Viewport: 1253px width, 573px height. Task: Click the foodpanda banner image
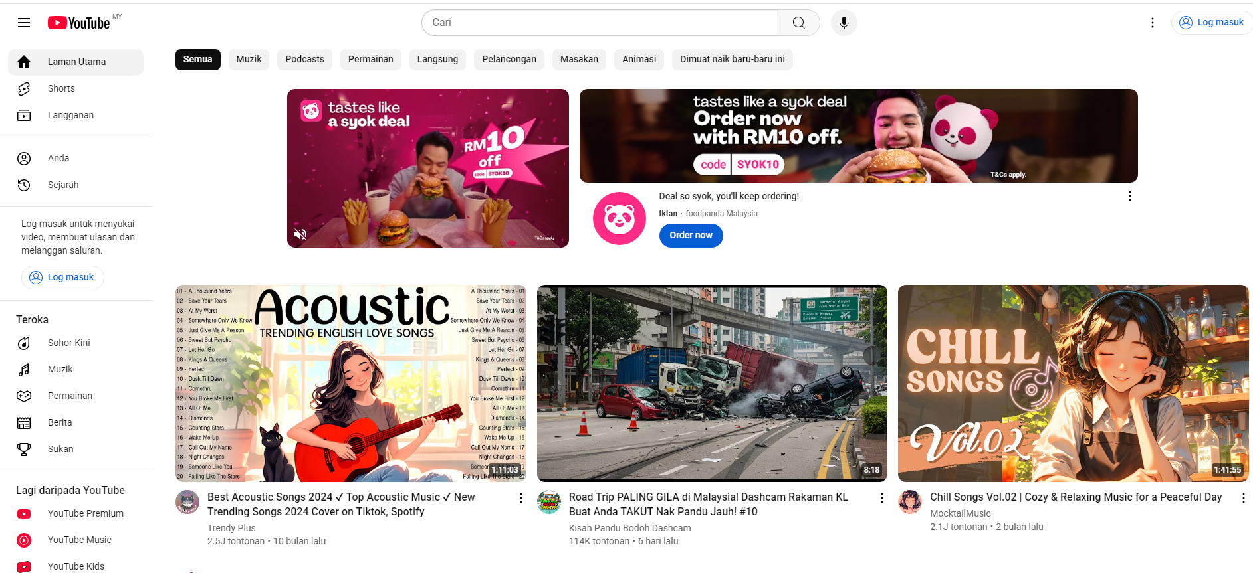coord(859,135)
